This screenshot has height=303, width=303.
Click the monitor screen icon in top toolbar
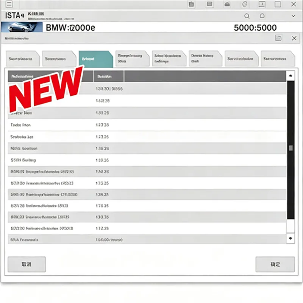point(262,4)
